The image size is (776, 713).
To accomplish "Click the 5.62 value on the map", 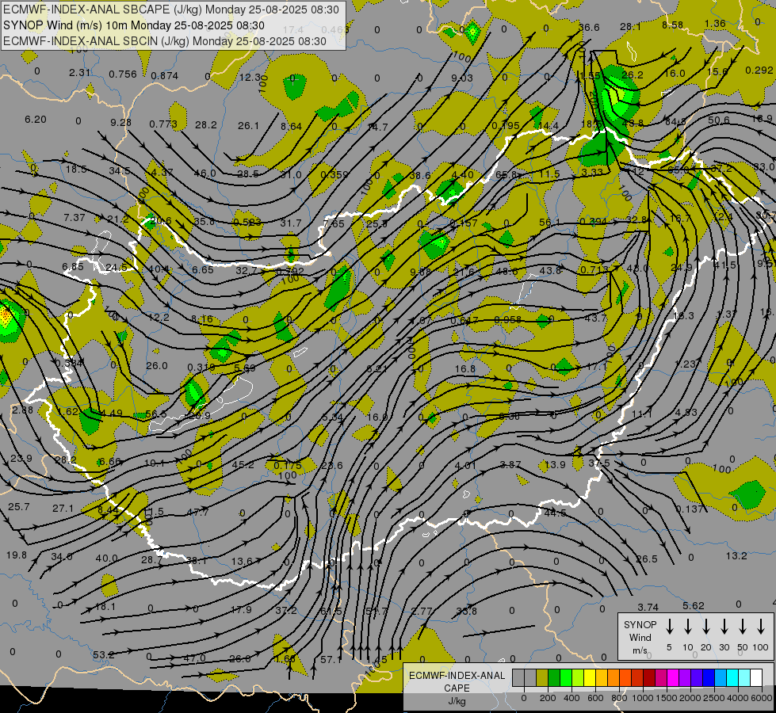I will (694, 605).
